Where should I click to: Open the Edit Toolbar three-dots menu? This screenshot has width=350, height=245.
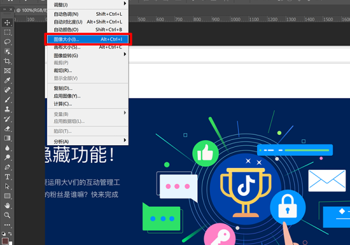(7, 225)
